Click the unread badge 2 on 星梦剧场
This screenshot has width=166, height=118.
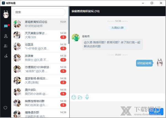(63, 82)
